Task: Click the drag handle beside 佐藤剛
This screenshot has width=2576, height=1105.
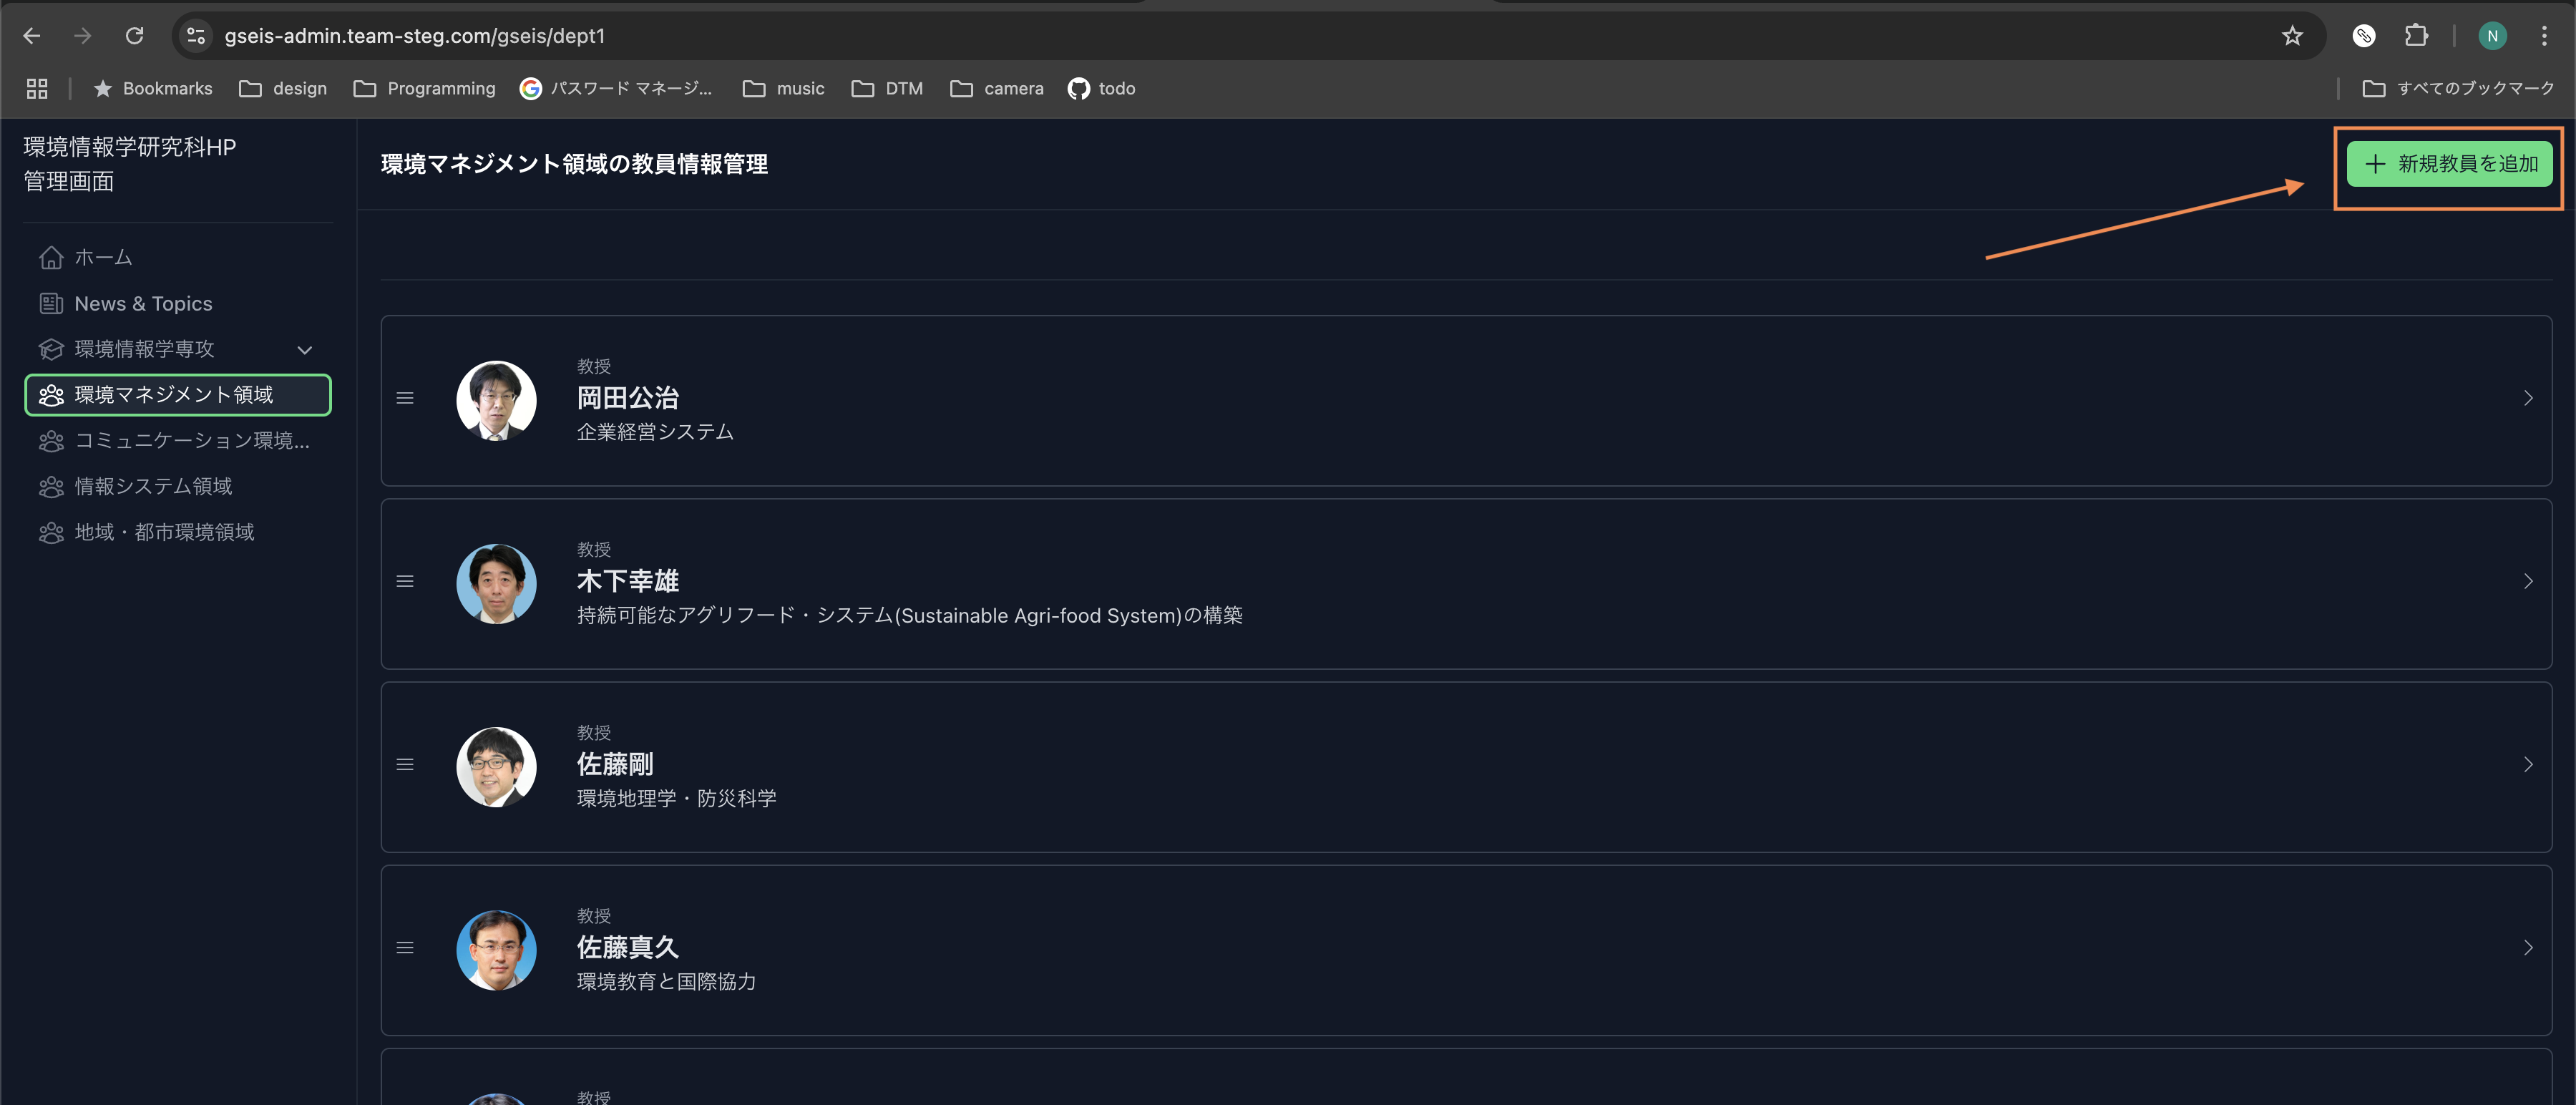Action: pyautogui.click(x=405, y=765)
